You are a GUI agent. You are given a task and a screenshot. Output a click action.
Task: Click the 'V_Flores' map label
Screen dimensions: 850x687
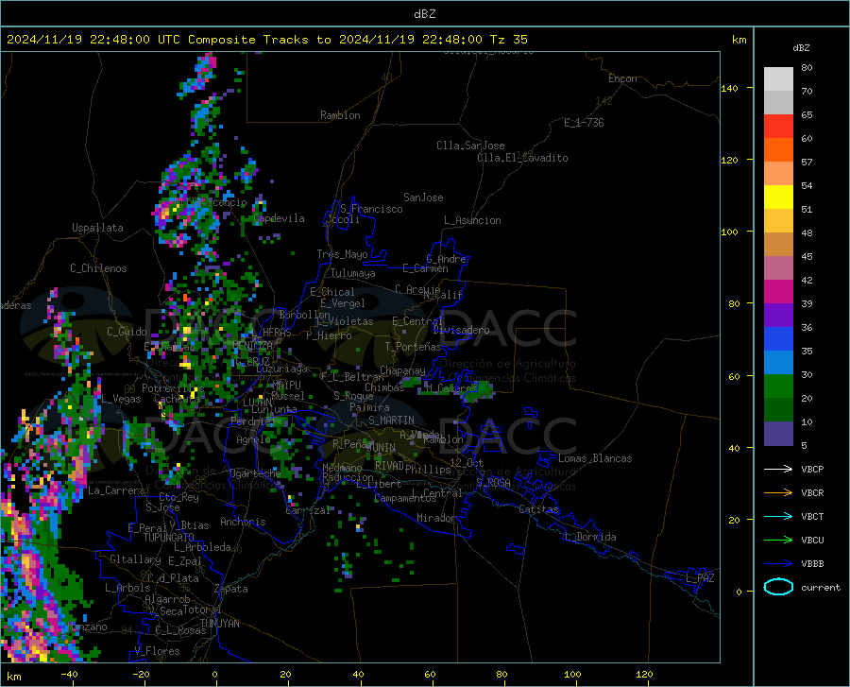[x=157, y=651]
